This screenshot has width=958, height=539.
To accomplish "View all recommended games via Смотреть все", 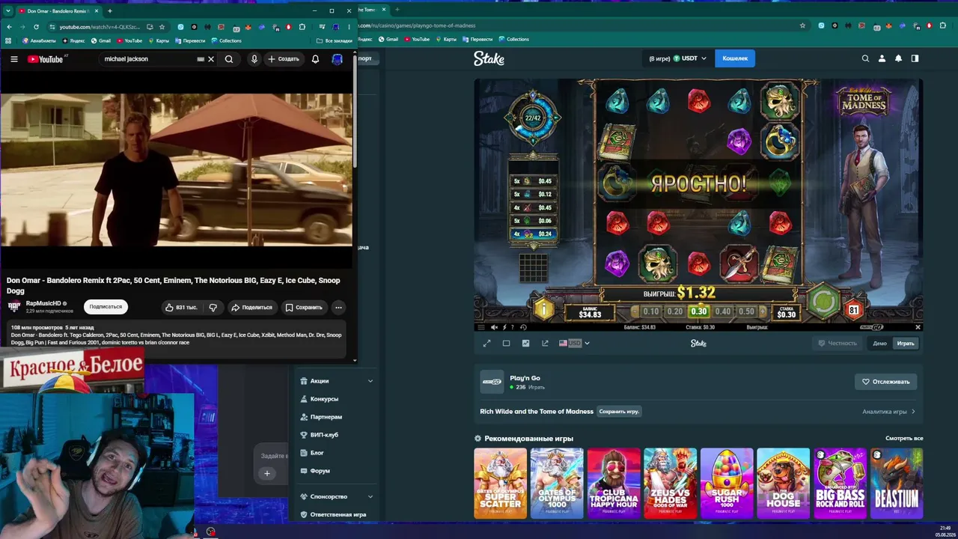I will [904, 439].
